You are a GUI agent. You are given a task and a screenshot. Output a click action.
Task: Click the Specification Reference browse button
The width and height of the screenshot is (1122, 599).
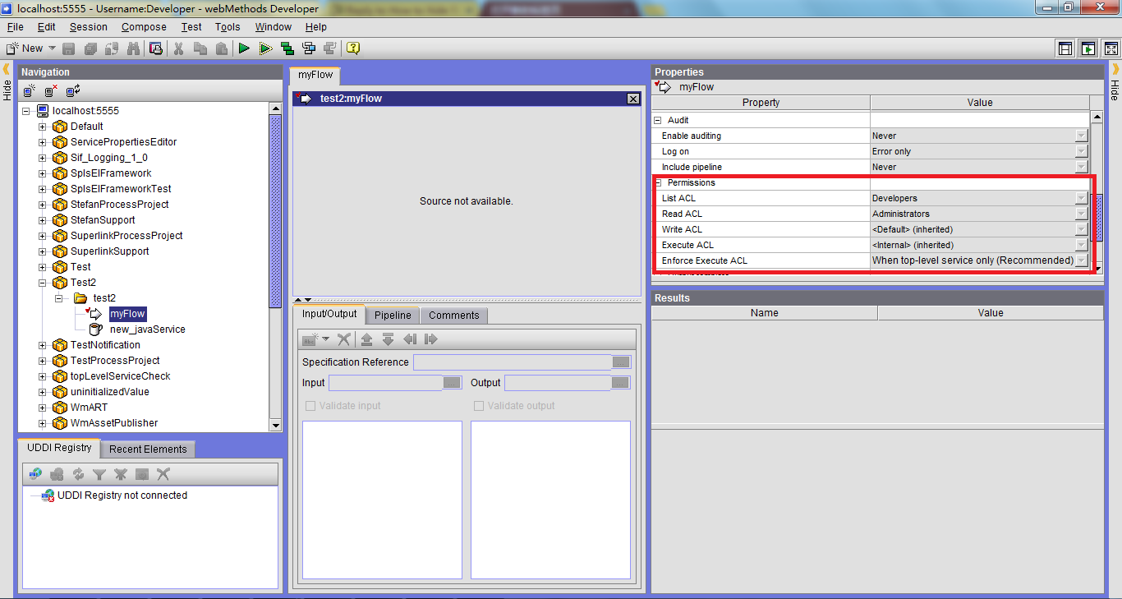621,362
